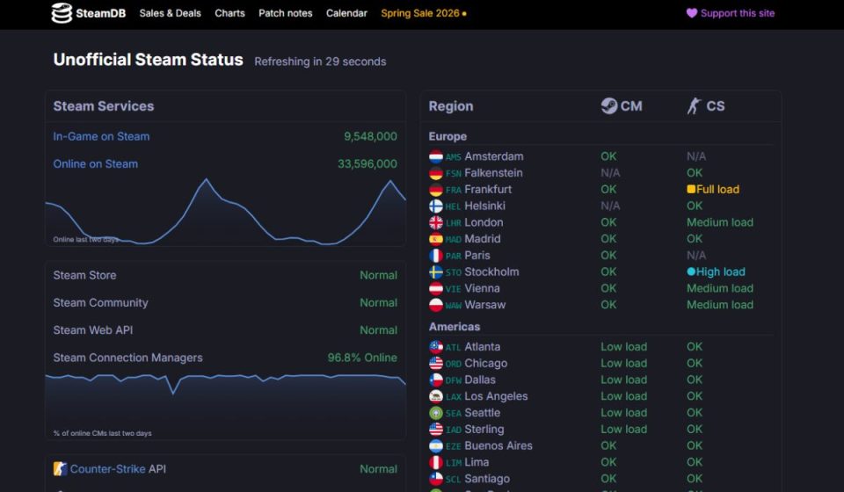Image resolution: width=844 pixels, height=492 pixels.
Task: Click the Austria flag beside Vienna
Action: coord(435,288)
